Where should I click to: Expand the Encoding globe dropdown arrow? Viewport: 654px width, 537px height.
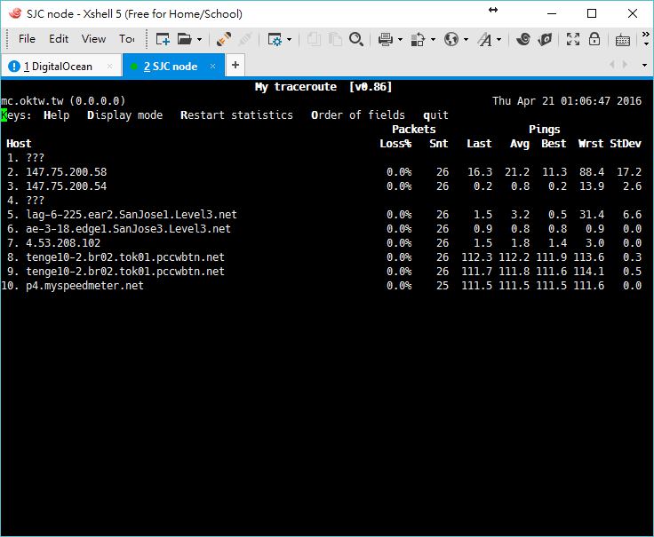466,40
